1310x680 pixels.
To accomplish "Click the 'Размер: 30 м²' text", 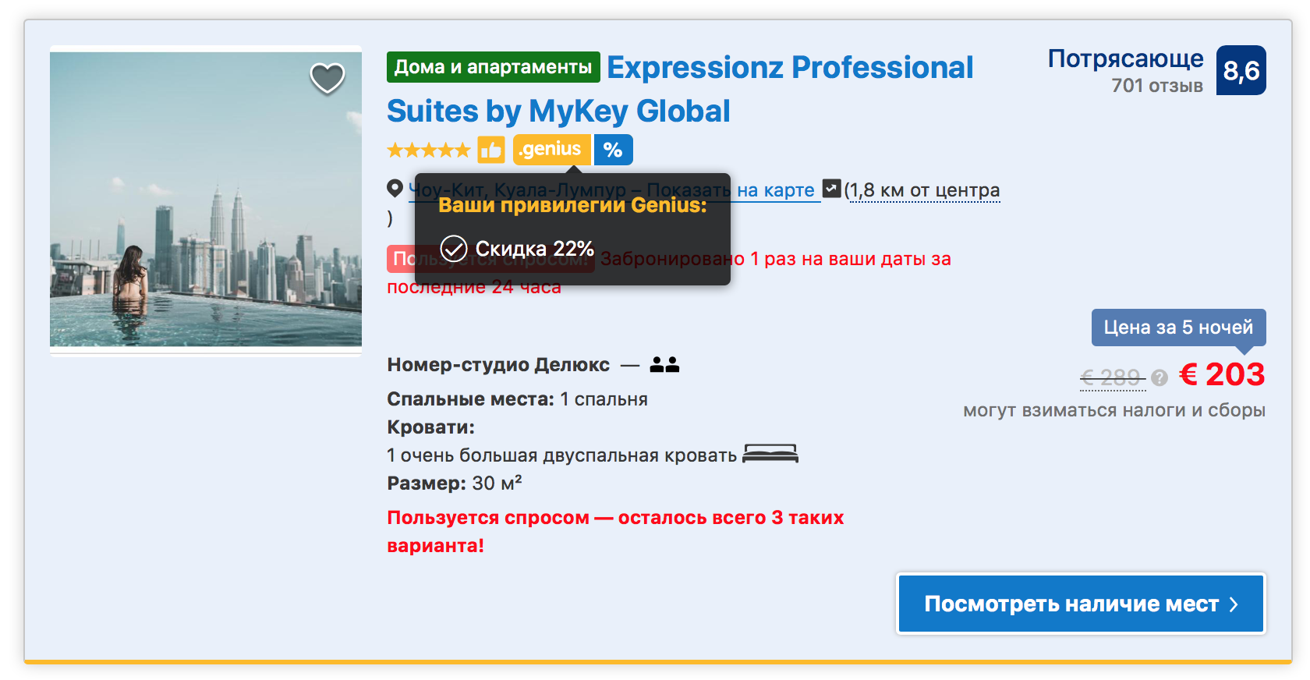I will point(455,483).
